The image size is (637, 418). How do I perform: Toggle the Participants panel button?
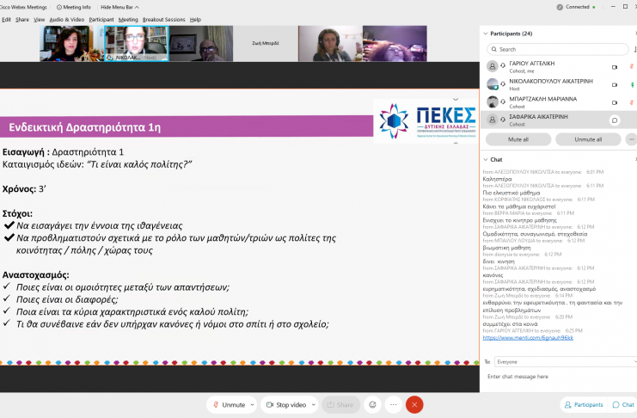point(584,404)
